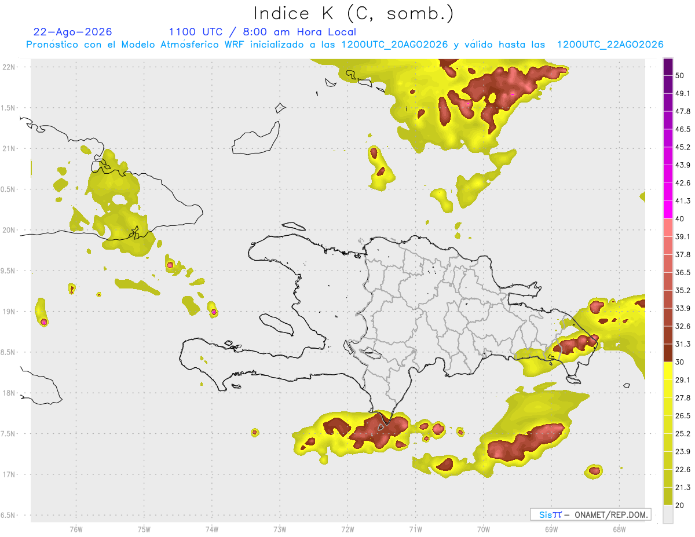Click the 'SisTT - ONAMET/REP.DOM.' credit box

point(590,514)
